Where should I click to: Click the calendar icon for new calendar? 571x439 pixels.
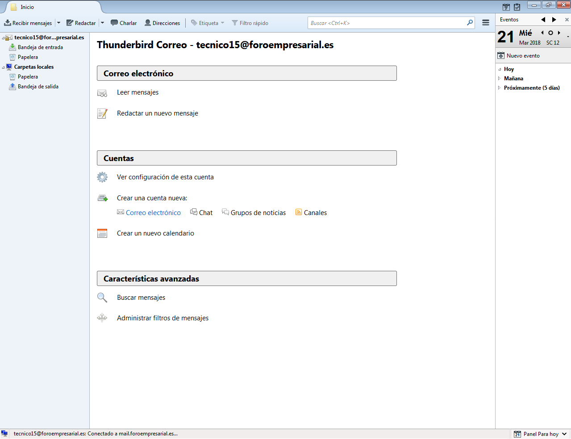click(x=102, y=233)
